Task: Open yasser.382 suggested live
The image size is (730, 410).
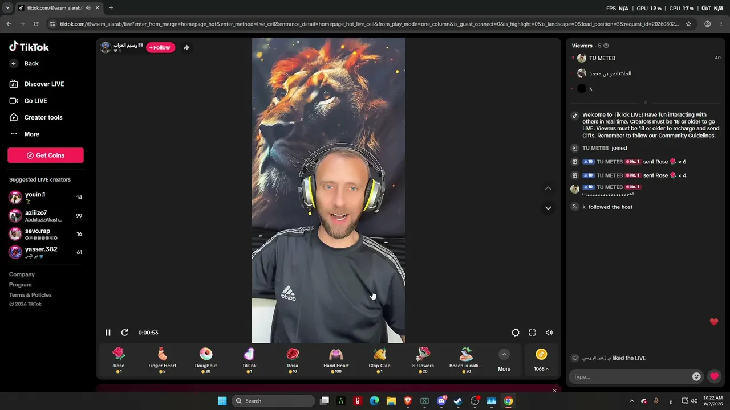Action: tap(46, 252)
